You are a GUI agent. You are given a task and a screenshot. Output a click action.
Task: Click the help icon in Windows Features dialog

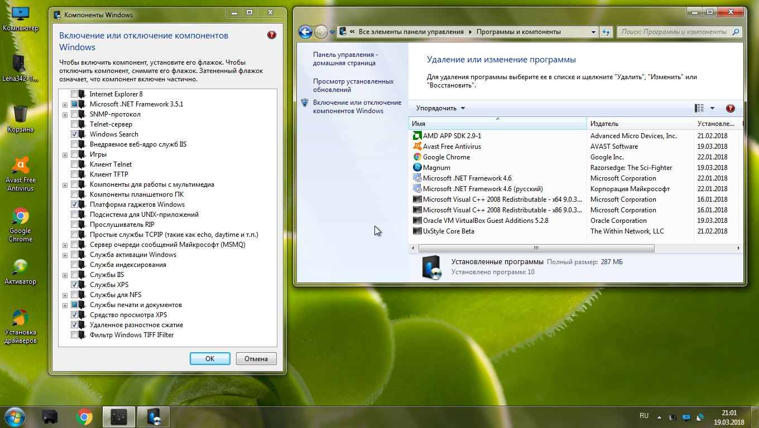click(272, 35)
